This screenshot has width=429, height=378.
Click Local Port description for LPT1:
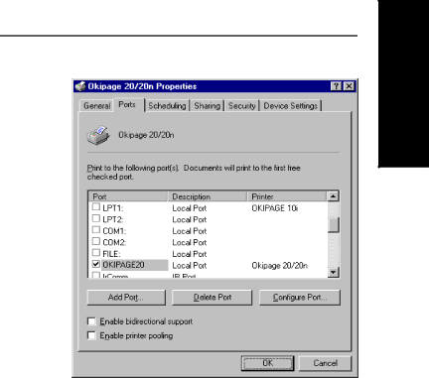click(x=190, y=208)
